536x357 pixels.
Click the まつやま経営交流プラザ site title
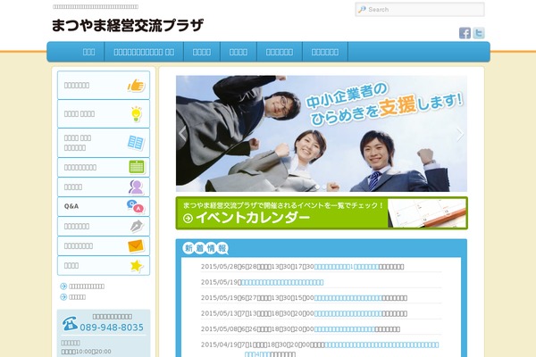pyautogui.click(x=128, y=25)
